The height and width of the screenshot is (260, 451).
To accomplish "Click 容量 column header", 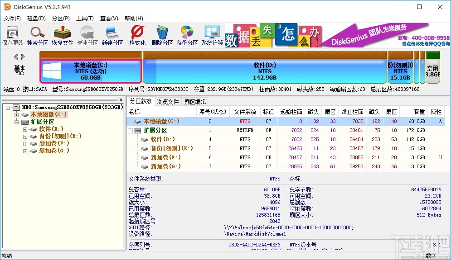I will (414, 112).
